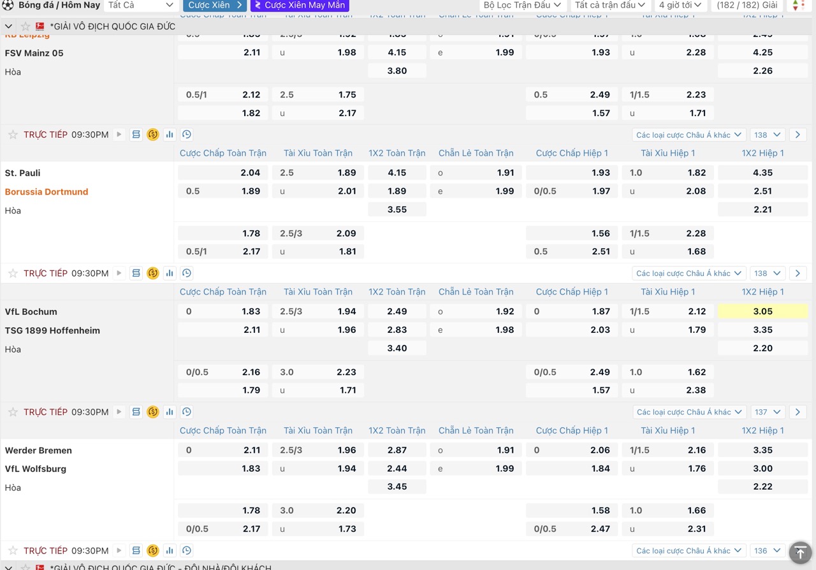Select the 4.35 first-half odds for St. Pauli

(763, 172)
